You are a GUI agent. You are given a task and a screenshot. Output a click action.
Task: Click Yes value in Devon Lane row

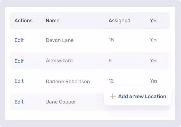[x=154, y=40]
